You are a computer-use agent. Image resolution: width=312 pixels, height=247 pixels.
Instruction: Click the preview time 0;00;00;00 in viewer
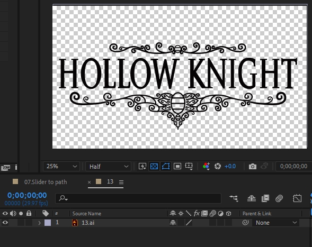[293, 166]
